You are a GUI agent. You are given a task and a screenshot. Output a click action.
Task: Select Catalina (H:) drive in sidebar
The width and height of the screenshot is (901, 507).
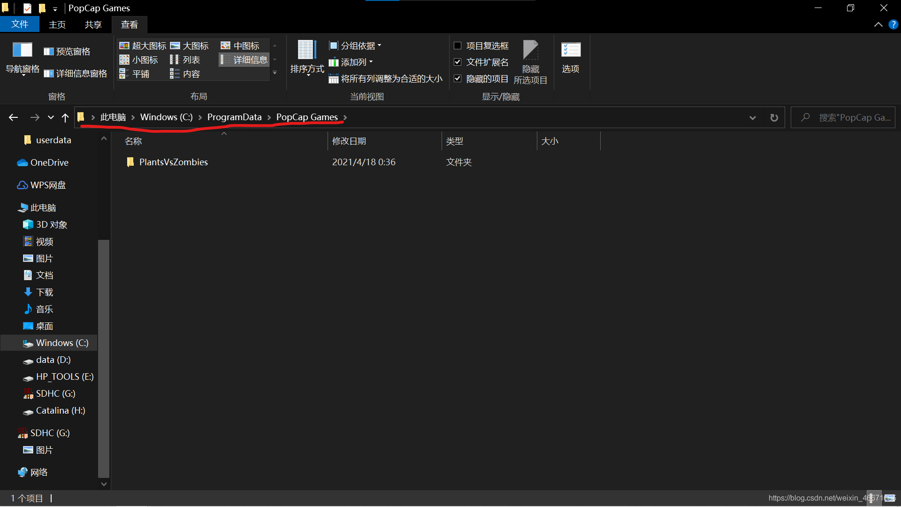click(54, 410)
